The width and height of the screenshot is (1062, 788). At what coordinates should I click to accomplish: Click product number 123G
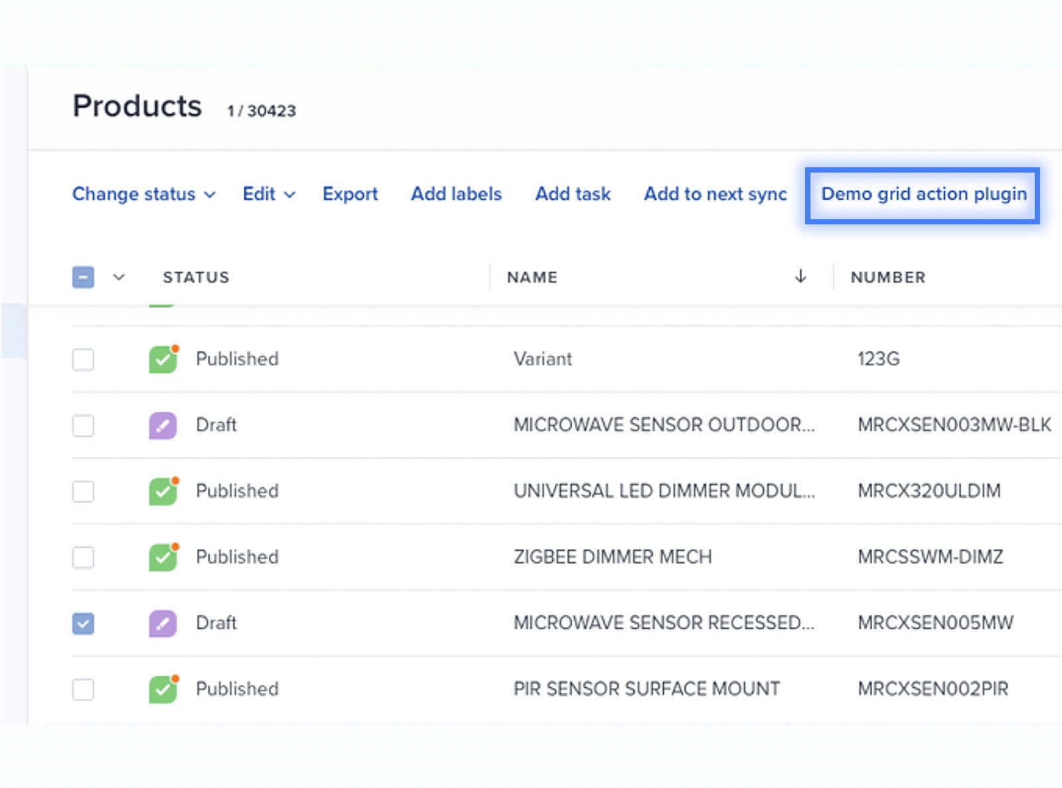[878, 359]
